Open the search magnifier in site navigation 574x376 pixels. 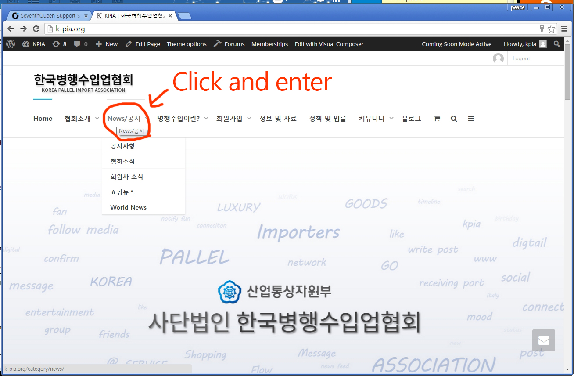click(x=454, y=119)
